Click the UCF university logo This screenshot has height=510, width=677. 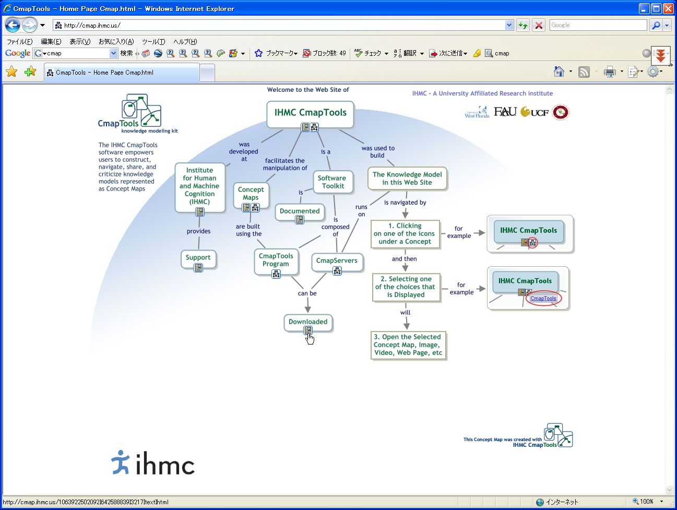(535, 112)
